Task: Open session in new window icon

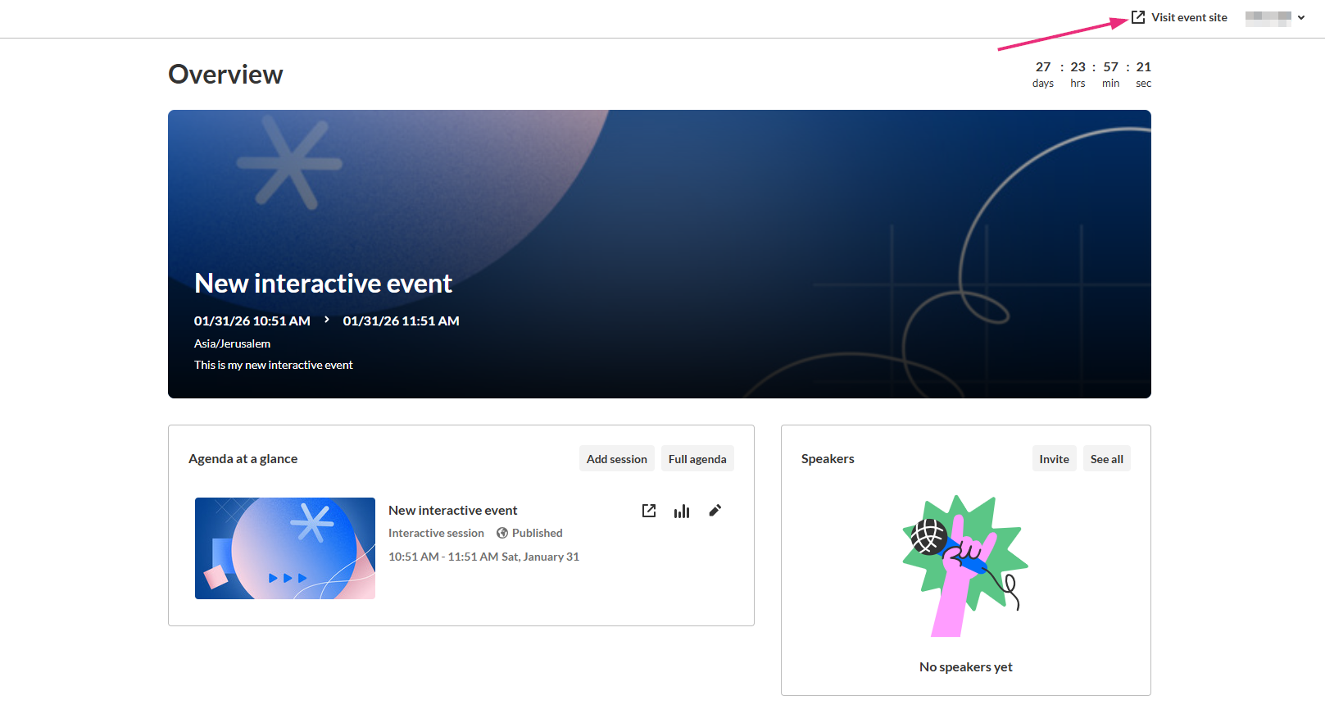Action: tap(649, 511)
